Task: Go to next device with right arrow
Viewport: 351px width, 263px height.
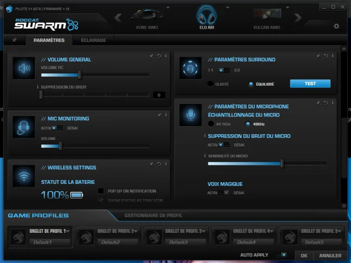Action: click(x=298, y=17)
